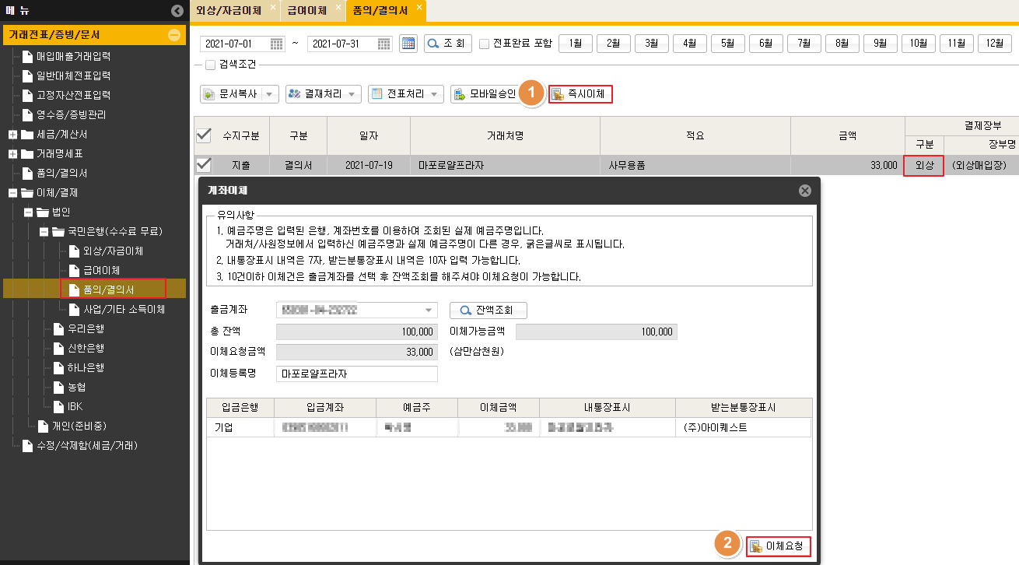Close the 품의/결의서 tab

coord(419,7)
